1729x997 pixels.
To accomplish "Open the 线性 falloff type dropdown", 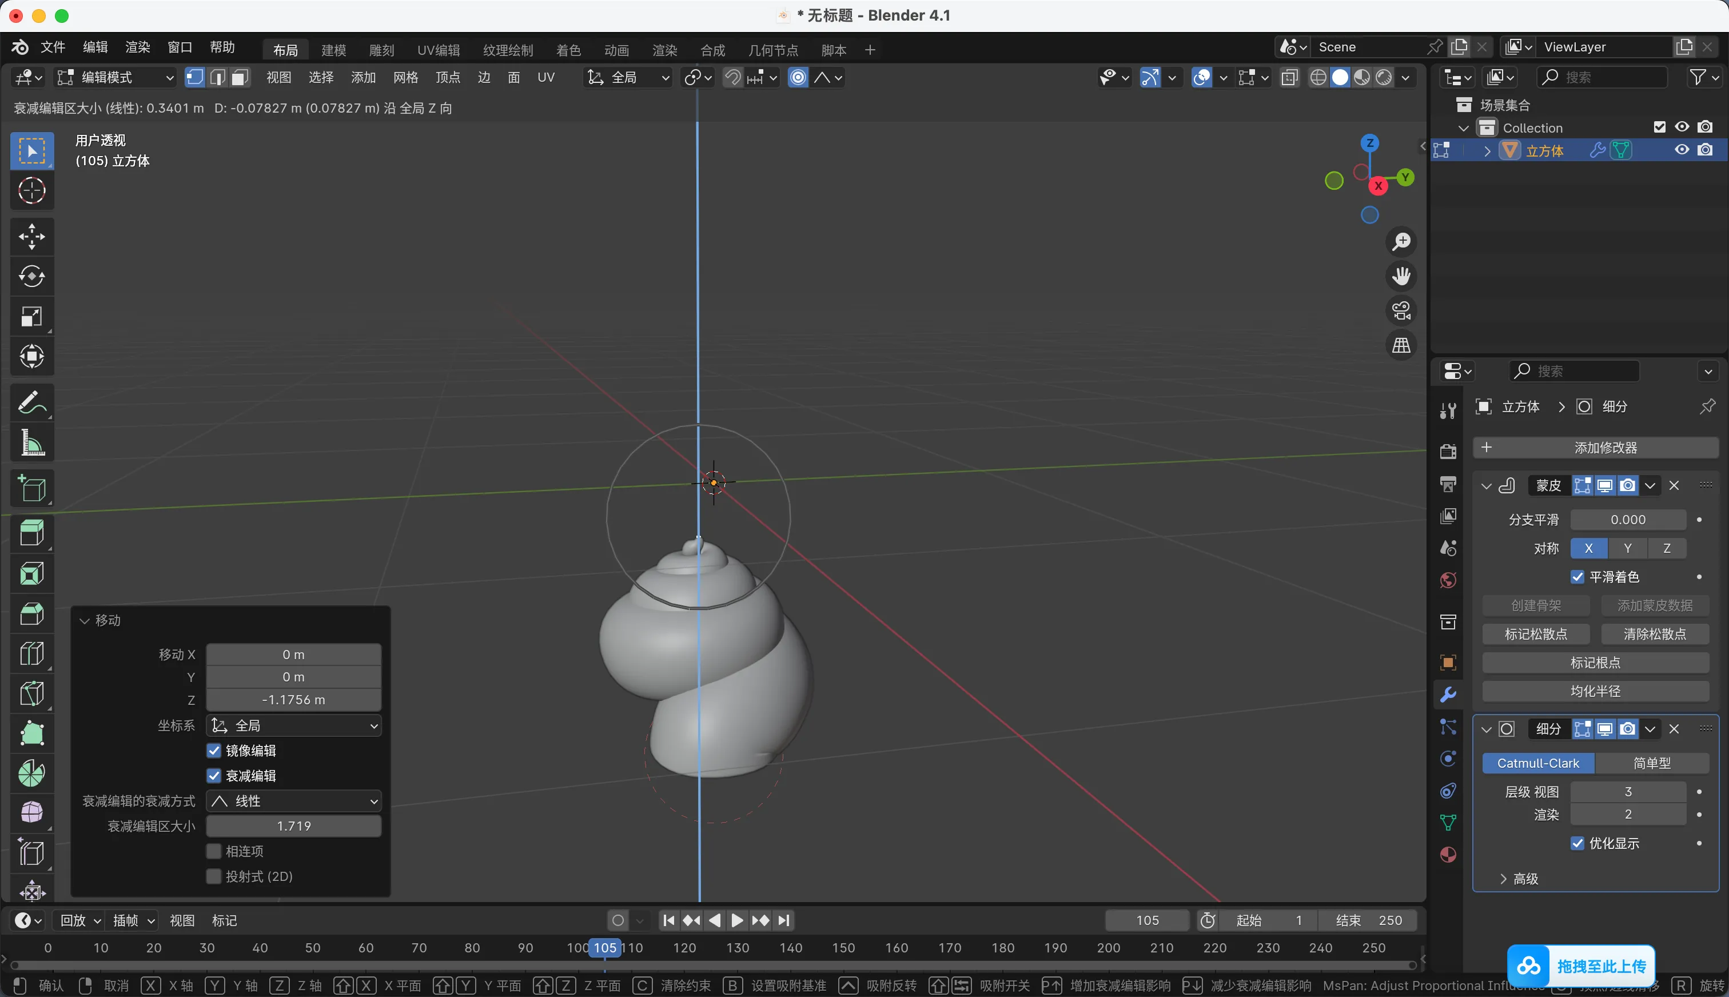I will tap(294, 800).
